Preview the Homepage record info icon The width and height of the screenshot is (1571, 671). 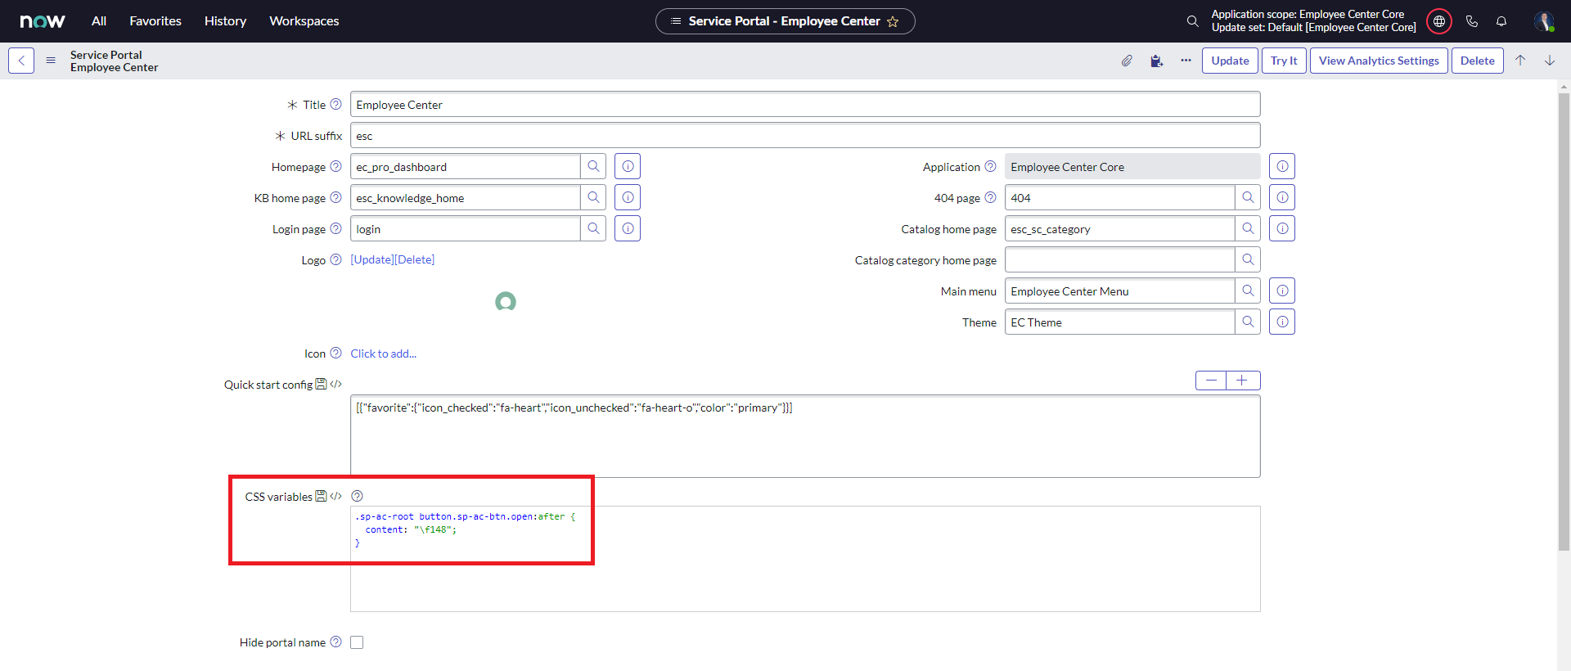click(x=628, y=167)
